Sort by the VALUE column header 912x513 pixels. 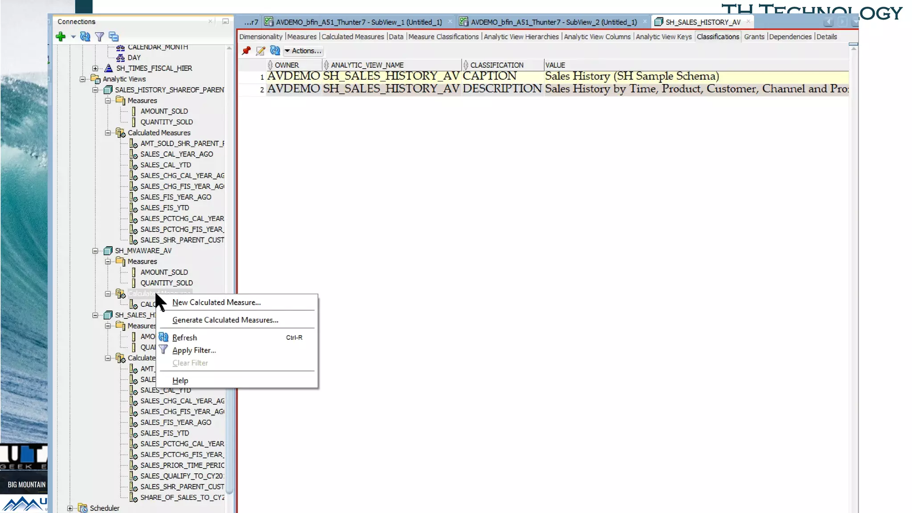tap(696, 65)
